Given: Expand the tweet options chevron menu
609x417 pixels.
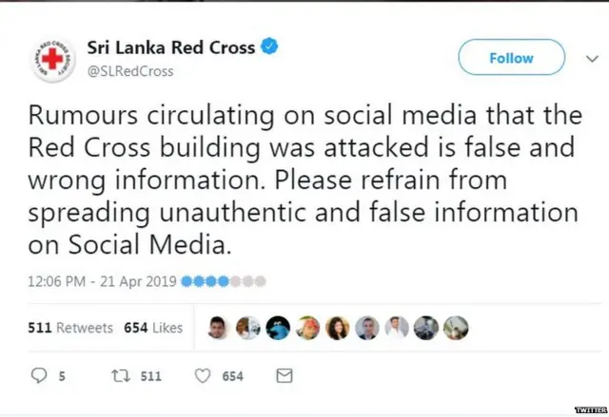Looking at the screenshot, I should tap(591, 59).
